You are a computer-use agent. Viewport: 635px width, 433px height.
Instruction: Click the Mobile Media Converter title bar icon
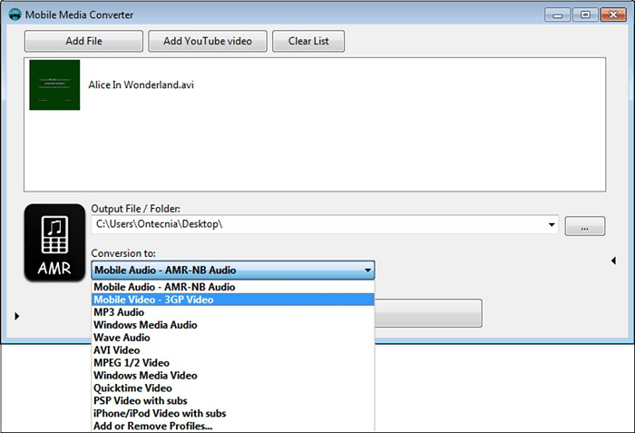(15, 15)
